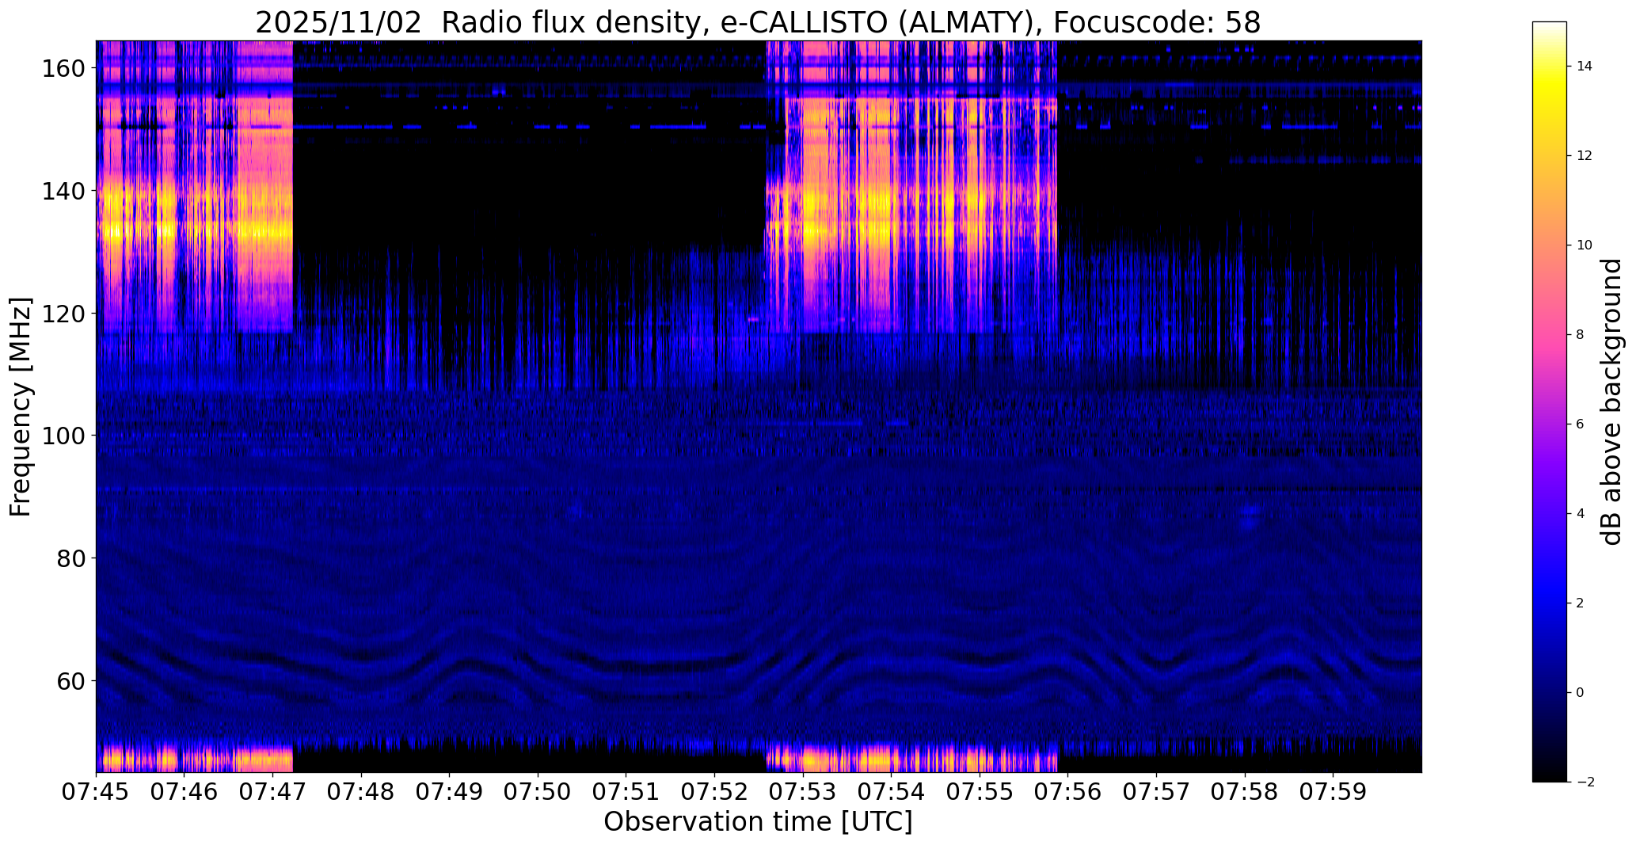Select the 07:46 time tick label
Viewport: 1636px width, 845px height.
pos(185,791)
